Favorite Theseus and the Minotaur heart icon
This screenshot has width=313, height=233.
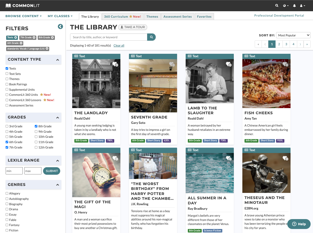285,158
